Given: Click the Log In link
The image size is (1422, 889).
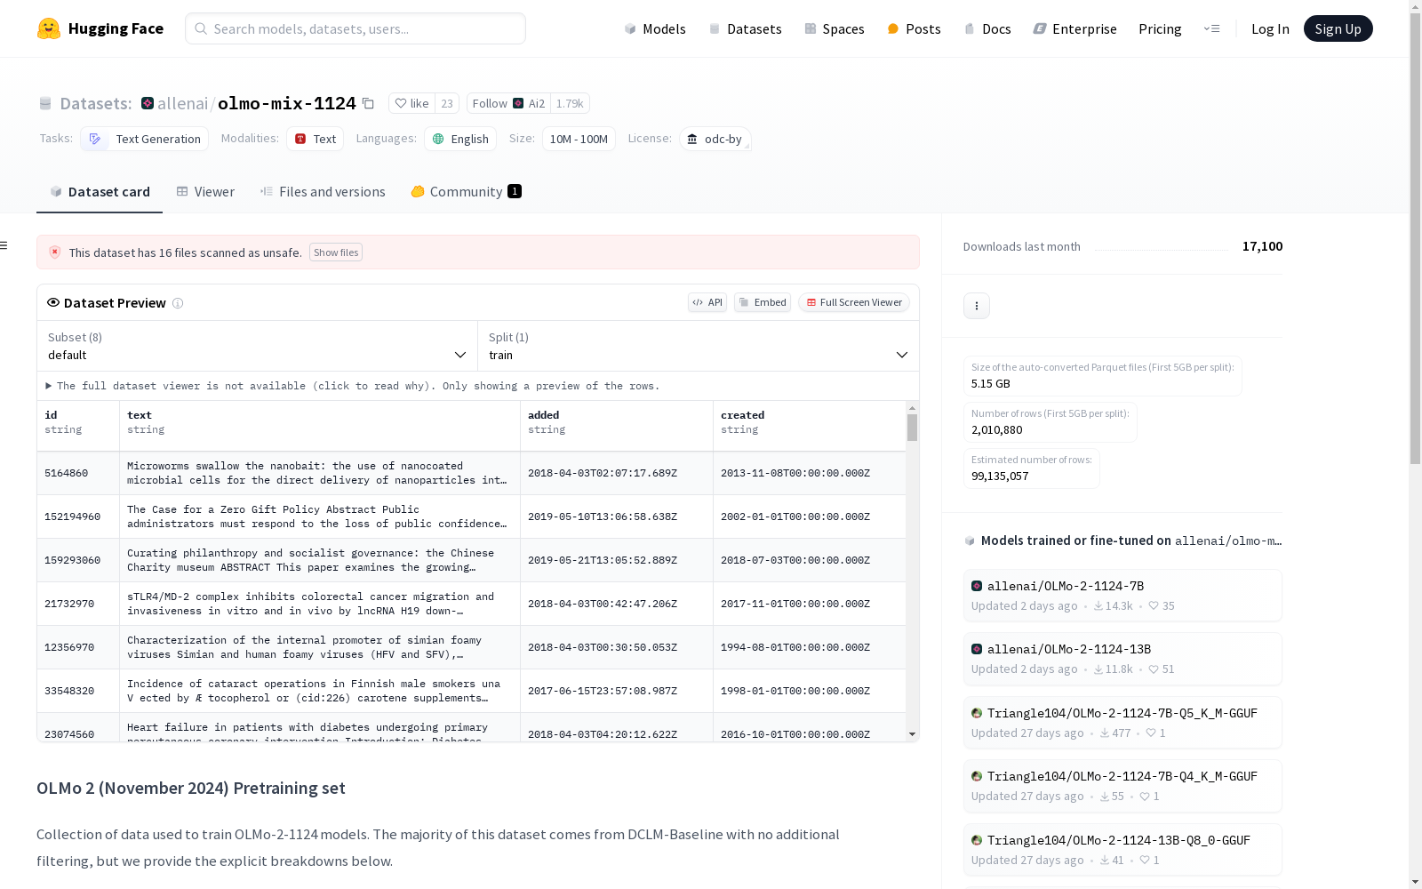Looking at the screenshot, I should 1270,28.
